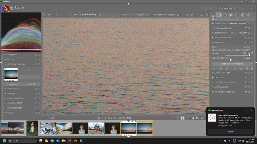Viewport: 257px width, 144px height.
Task: Toggle focus peaking icon below image
Action: tap(172, 118)
